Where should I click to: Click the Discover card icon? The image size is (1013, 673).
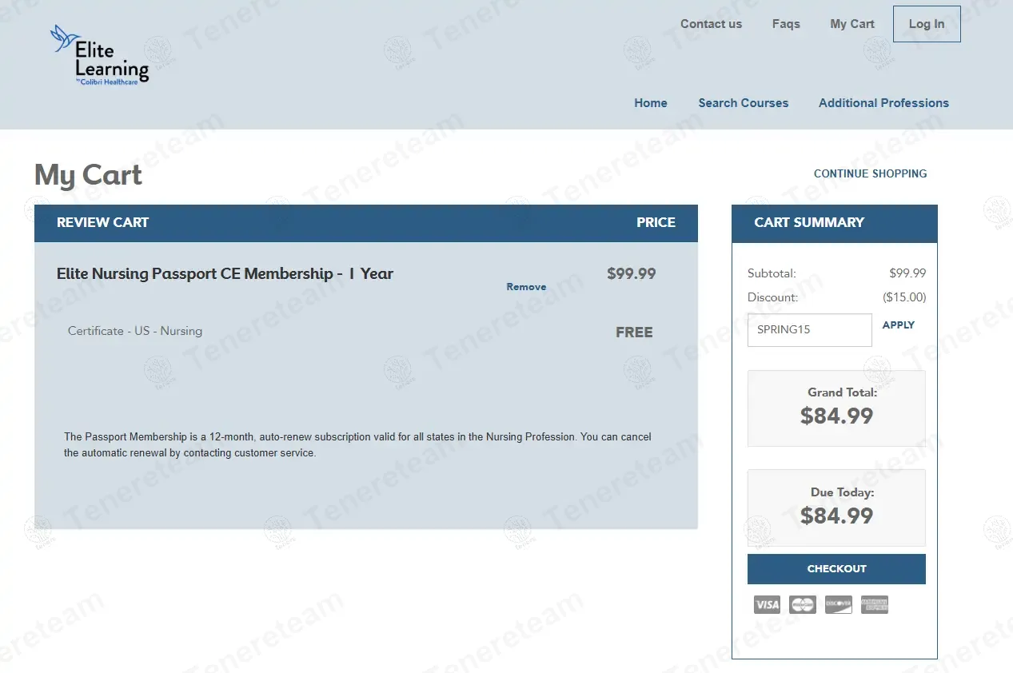pos(838,604)
